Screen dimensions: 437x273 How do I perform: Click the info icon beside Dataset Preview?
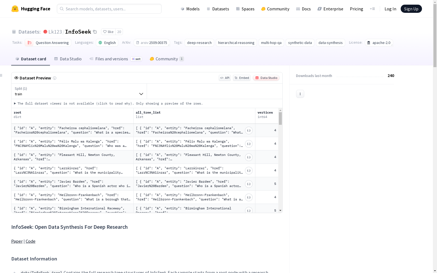coord(55,78)
